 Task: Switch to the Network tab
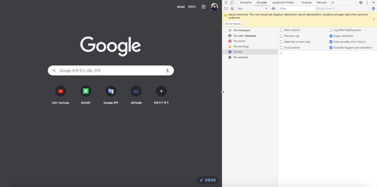tap(321, 3)
